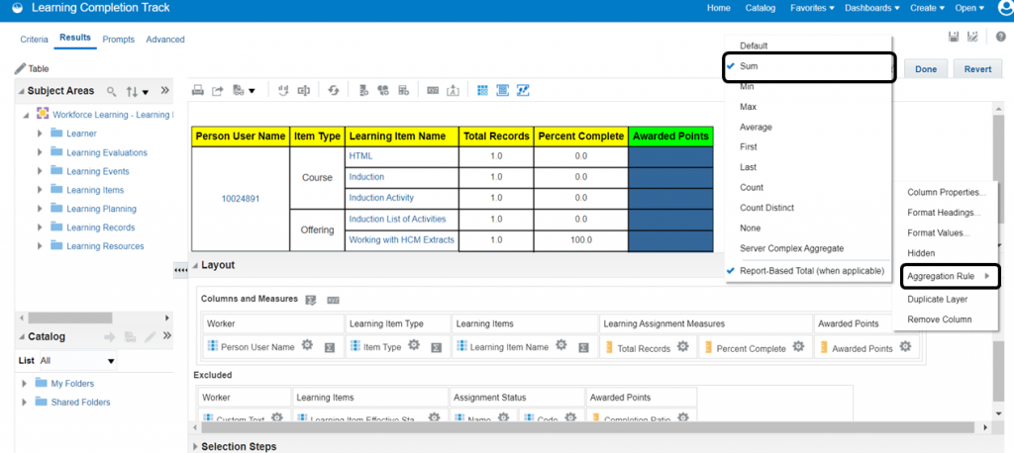Click the xyz icon beside Columns and Measures
1014x453 pixels.
(333, 300)
